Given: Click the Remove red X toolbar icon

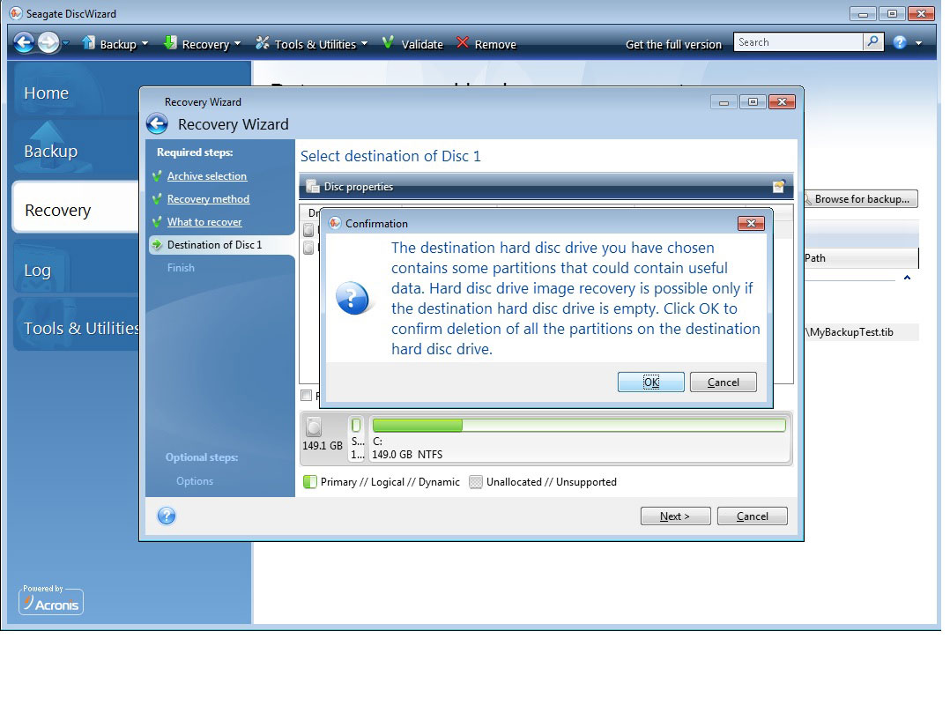Looking at the screenshot, I should pos(463,43).
